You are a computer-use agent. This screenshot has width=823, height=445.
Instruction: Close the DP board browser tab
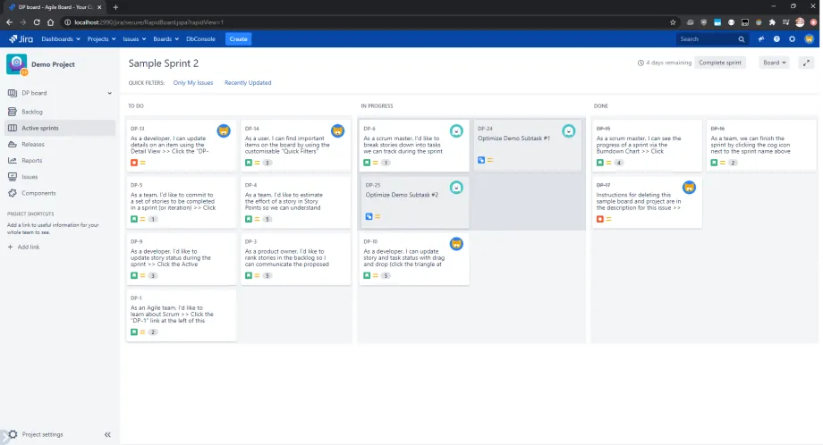99,7
